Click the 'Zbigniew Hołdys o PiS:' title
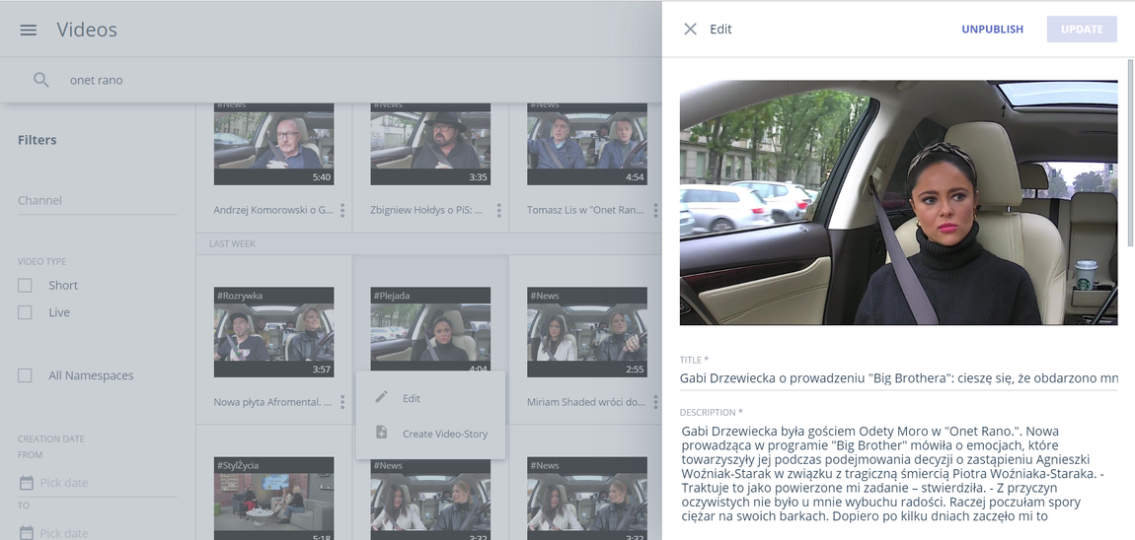 tap(426, 210)
